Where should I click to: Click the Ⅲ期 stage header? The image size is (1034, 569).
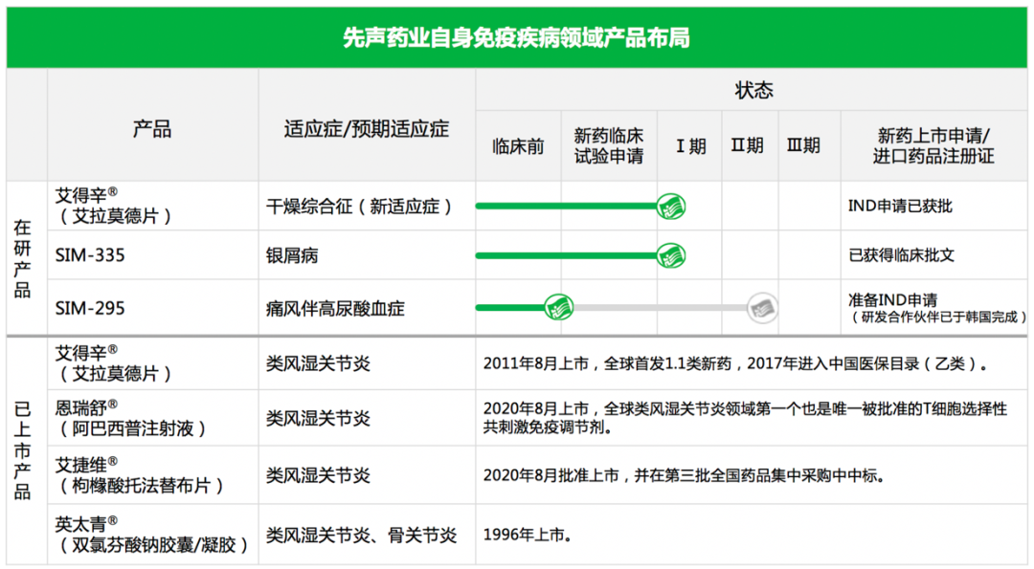(804, 145)
